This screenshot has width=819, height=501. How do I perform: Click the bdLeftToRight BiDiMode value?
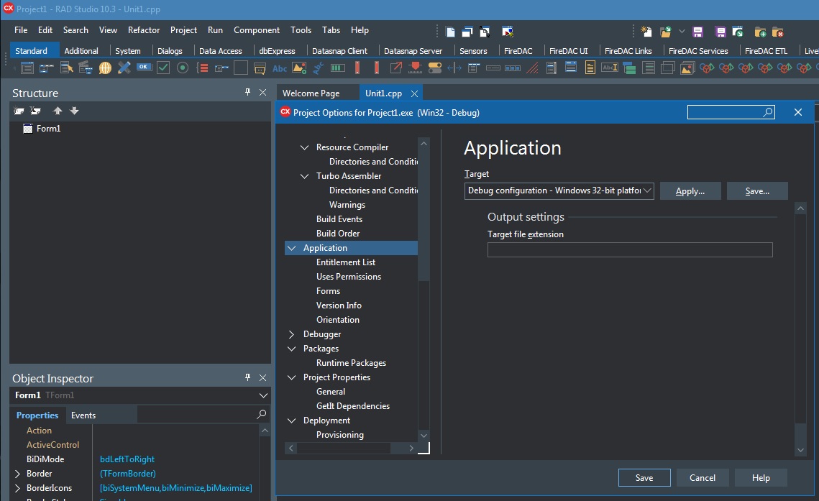[x=127, y=459]
